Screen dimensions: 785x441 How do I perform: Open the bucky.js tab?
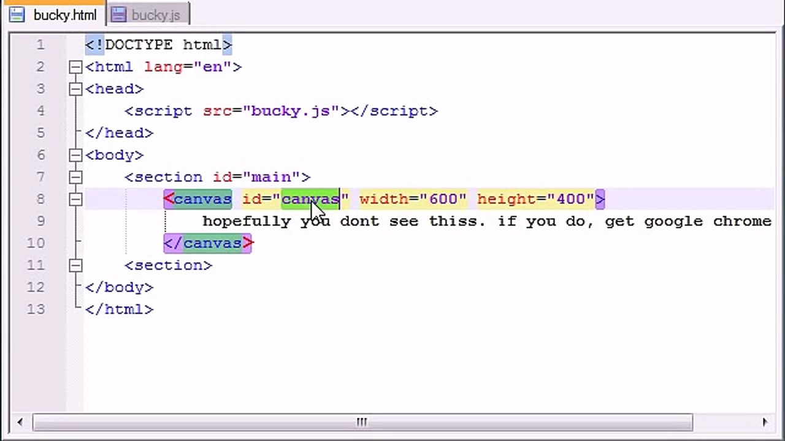[x=148, y=15]
